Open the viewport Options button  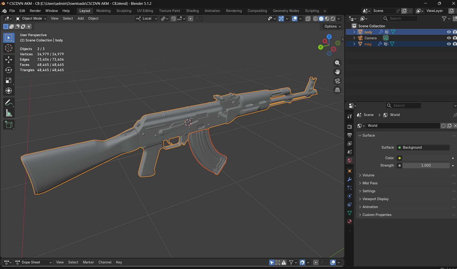[x=332, y=26]
